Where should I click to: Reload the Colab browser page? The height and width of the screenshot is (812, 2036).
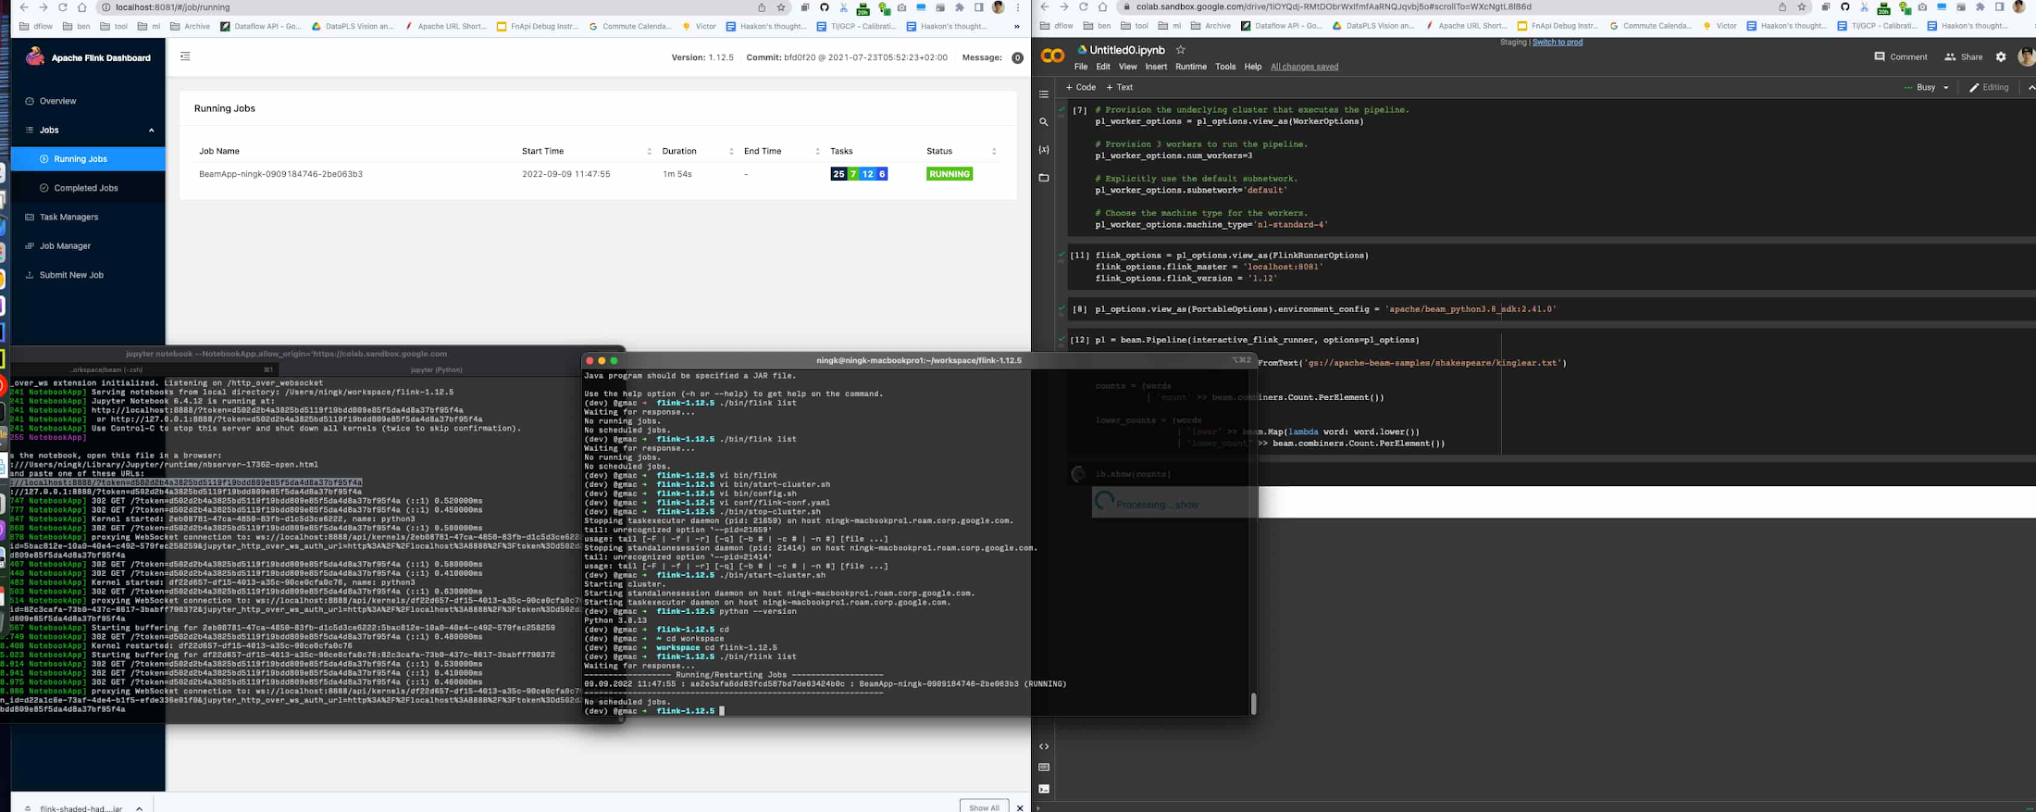point(1084,7)
